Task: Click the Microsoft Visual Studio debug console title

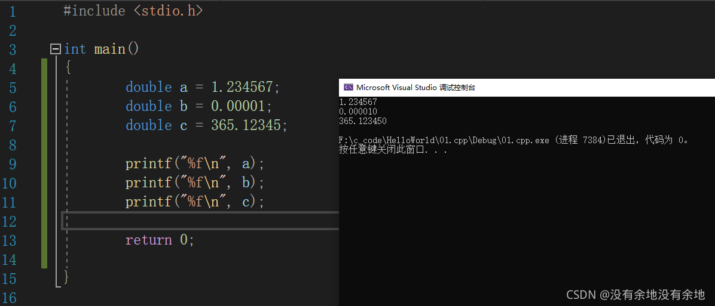Action: [415, 87]
